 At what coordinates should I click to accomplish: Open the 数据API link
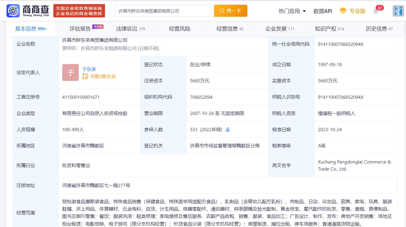323,11
